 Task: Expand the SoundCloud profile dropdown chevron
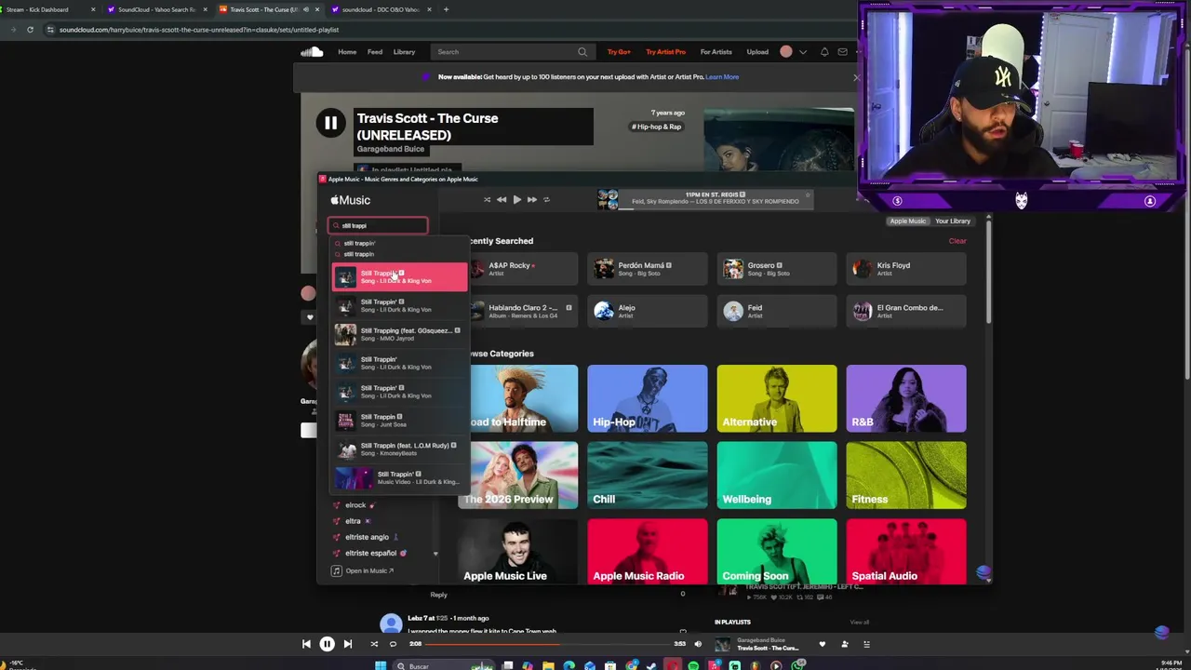click(803, 52)
